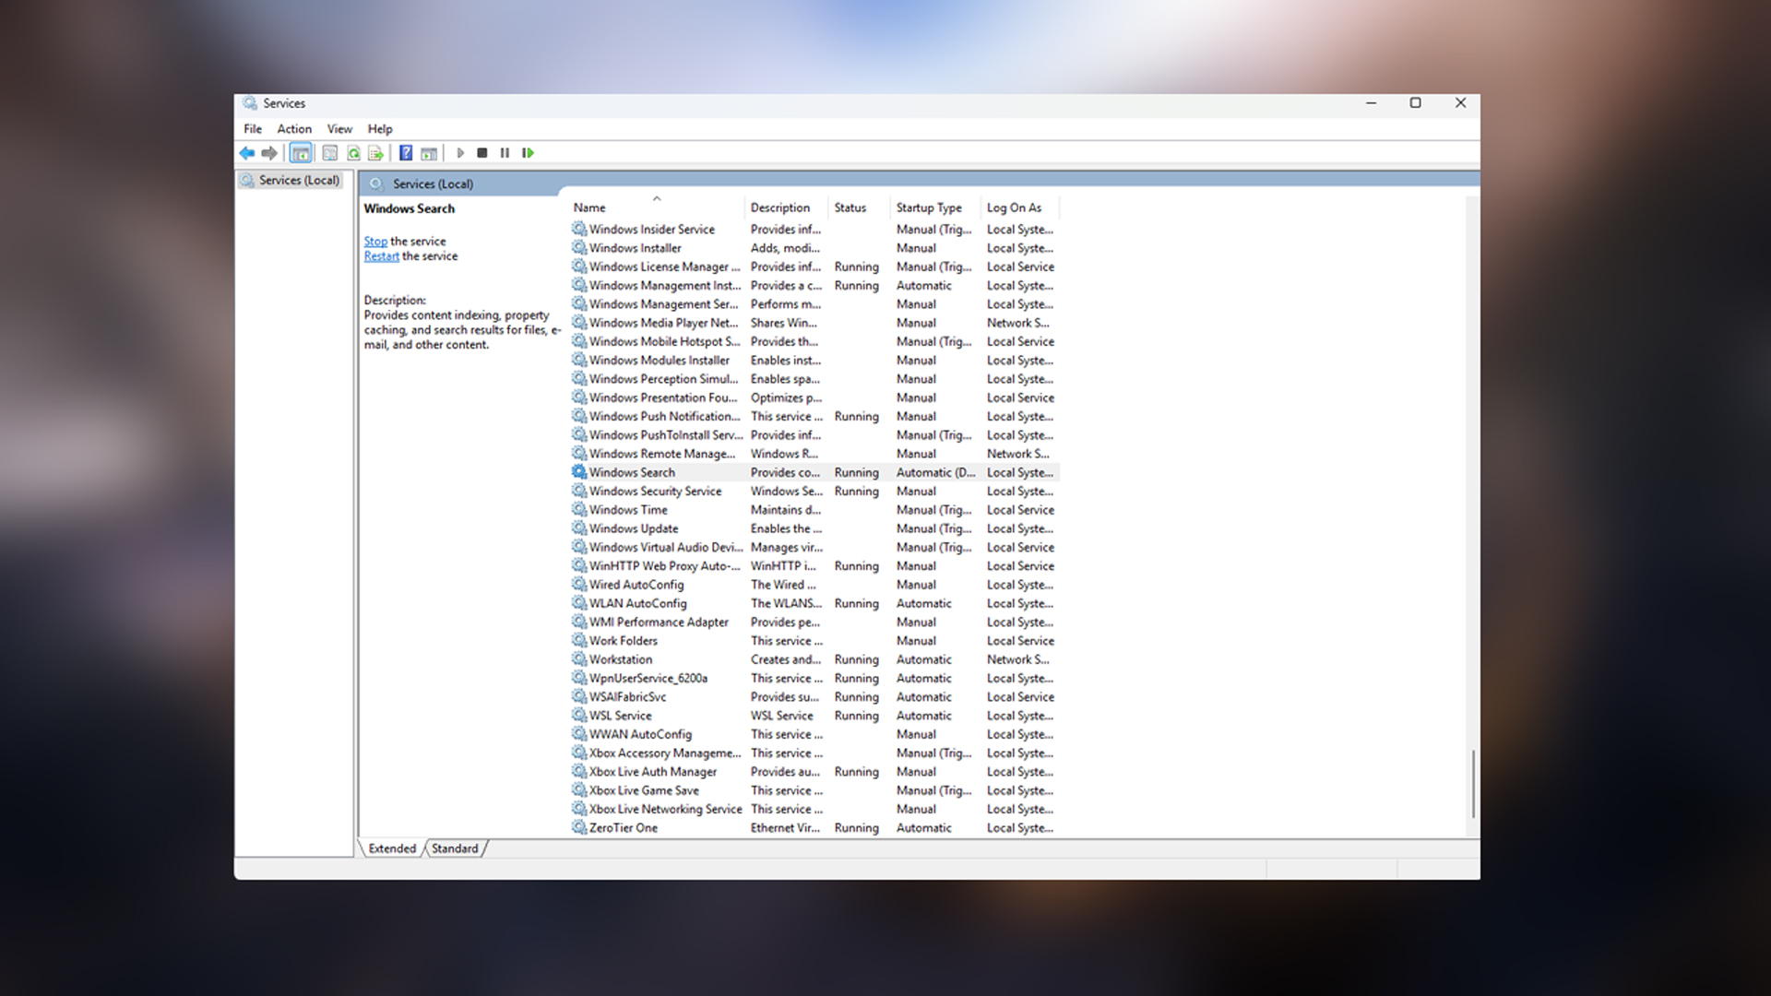Viewport: 1771px width, 996px height.
Task: Click the gear icon beside Windows Time row
Action: (579, 509)
